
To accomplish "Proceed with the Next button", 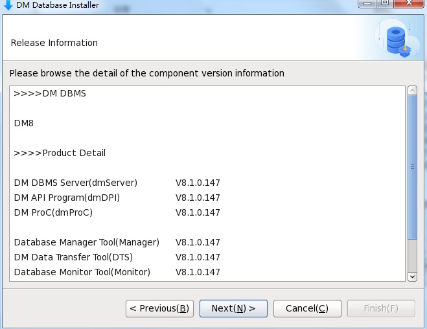I will 233,308.
